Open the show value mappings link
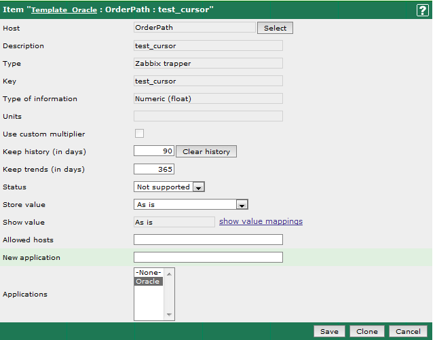The image size is (435, 340). pos(261,221)
